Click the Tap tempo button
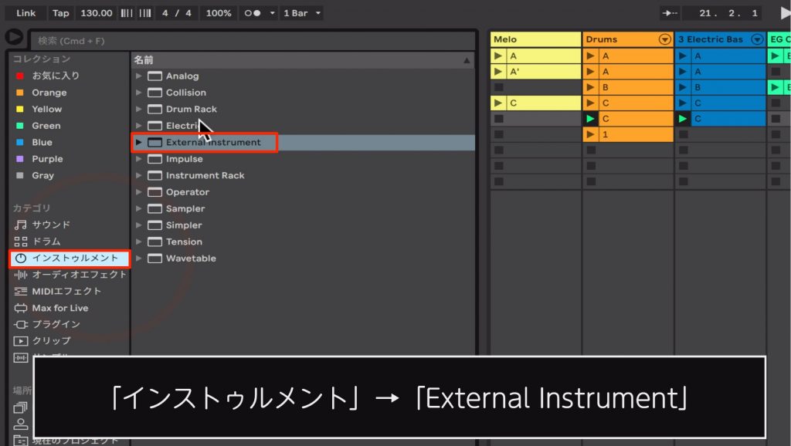Viewport: 791px width, 446px height. click(60, 12)
